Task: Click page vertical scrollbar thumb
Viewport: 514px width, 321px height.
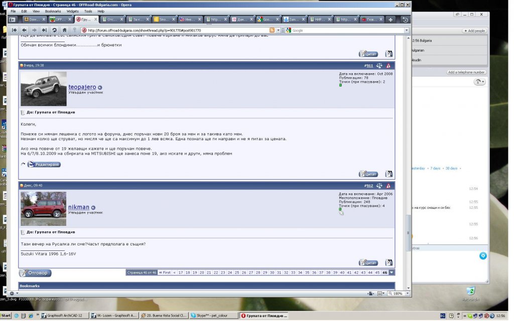Action: 408,233
